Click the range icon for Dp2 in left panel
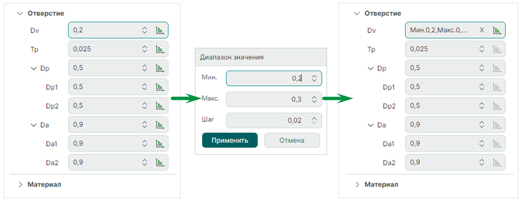The width and height of the screenshot is (520, 200). (160, 106)
